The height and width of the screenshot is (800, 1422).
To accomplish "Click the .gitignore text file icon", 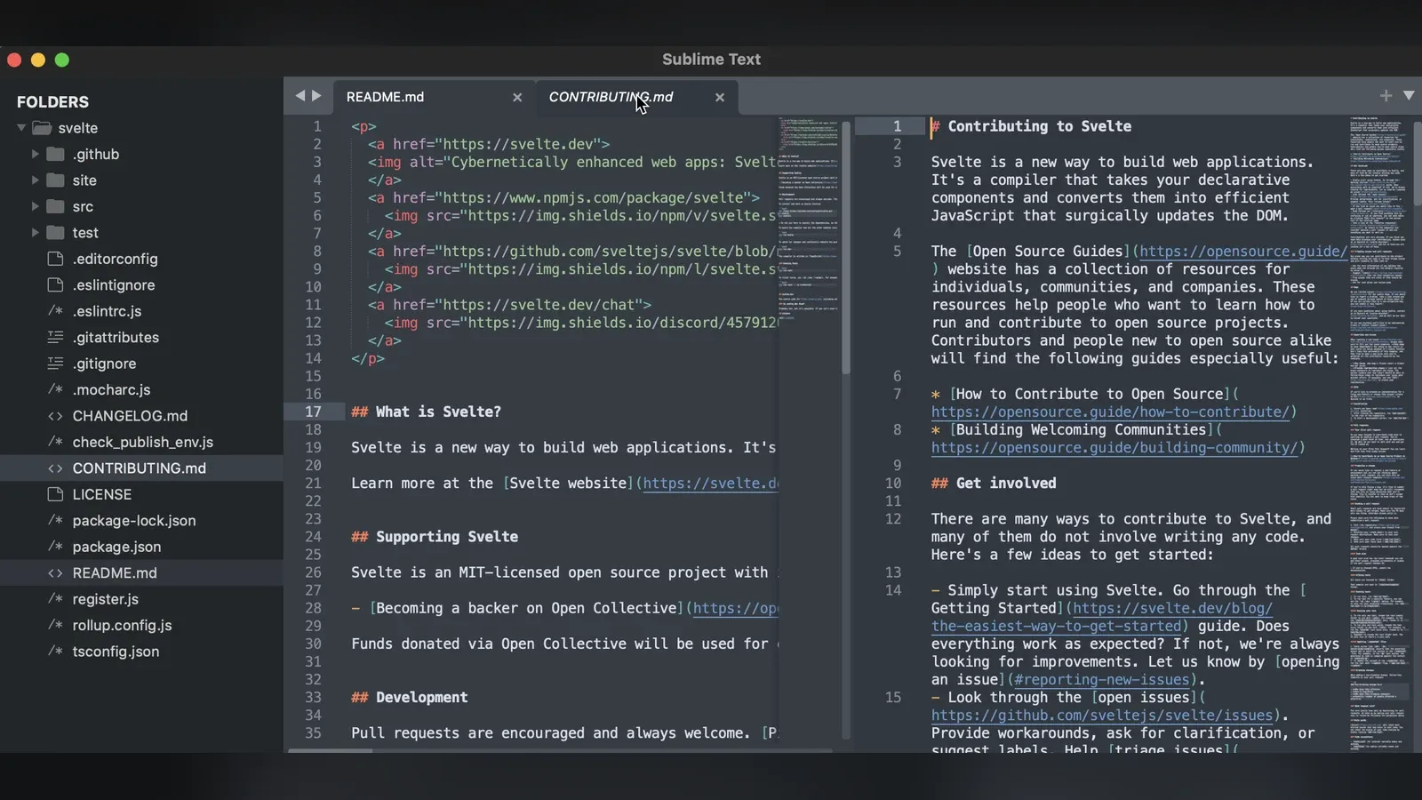I will 55,364.
